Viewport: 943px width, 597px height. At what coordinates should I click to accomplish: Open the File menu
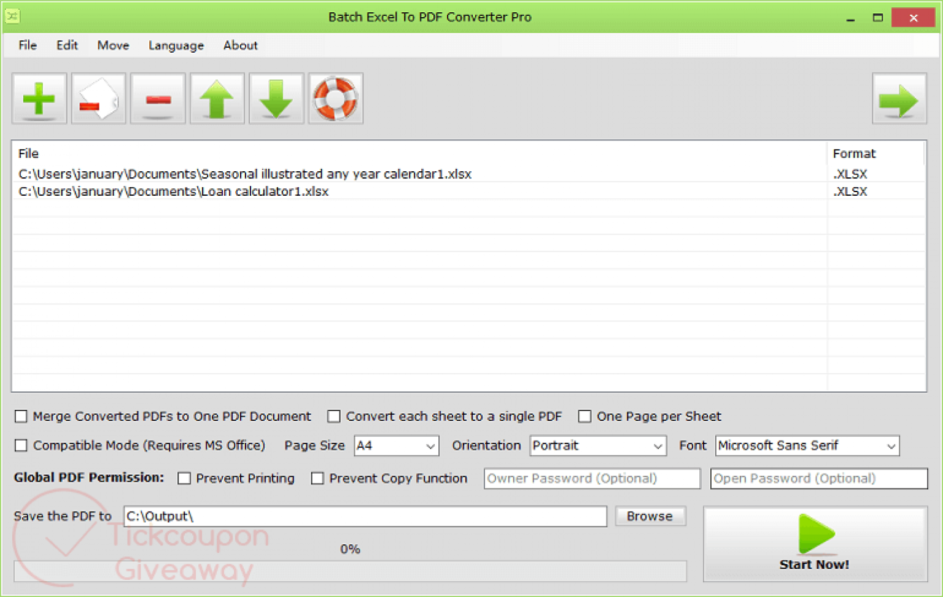coord(28,45)
